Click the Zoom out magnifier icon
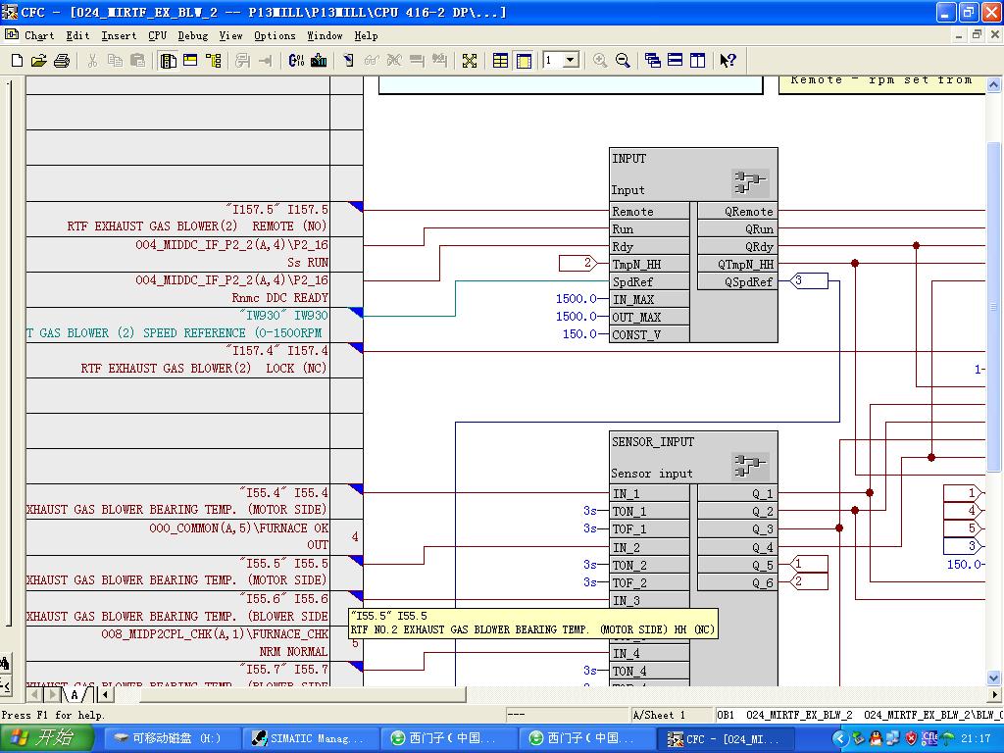The image size is (1004, 753). [623, 61]
